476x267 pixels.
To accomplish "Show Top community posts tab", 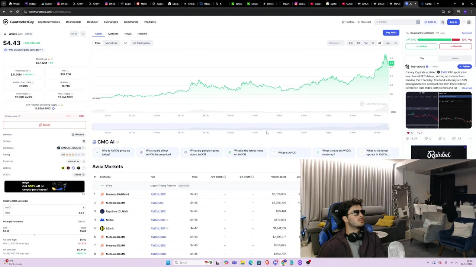I will tap(422, 58).
